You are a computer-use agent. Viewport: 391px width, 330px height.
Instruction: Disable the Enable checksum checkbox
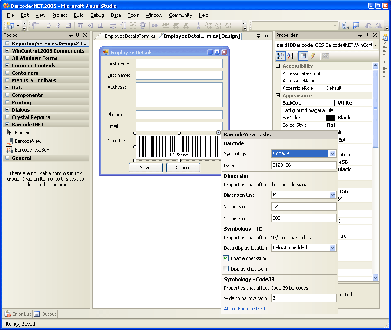point(226,258)
